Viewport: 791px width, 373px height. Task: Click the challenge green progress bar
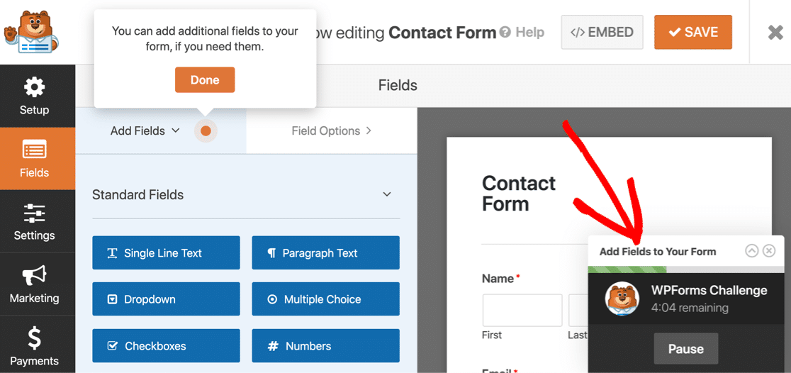(627, 269)
